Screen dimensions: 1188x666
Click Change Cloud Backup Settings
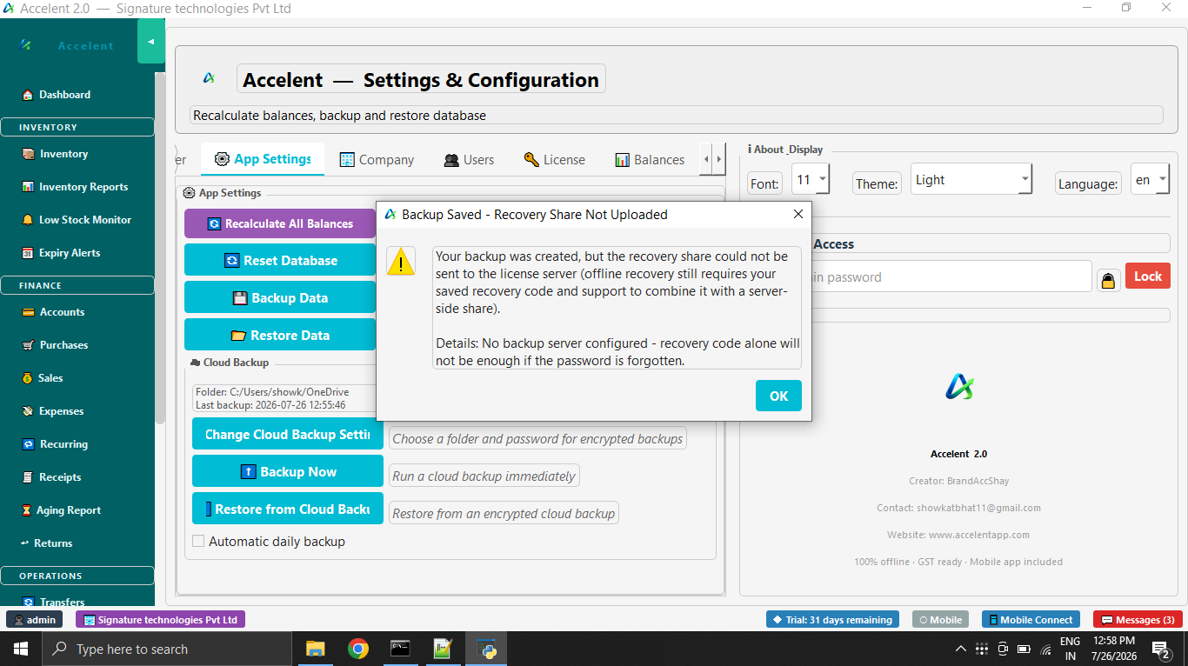click(x=288, y=434)
